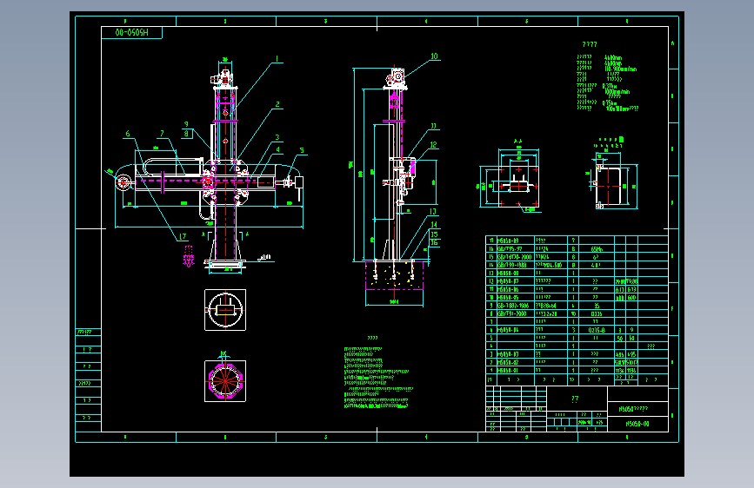This screenshot has height=488, width=754.
Task: Select part callout number 10
Action: point(434,56)
